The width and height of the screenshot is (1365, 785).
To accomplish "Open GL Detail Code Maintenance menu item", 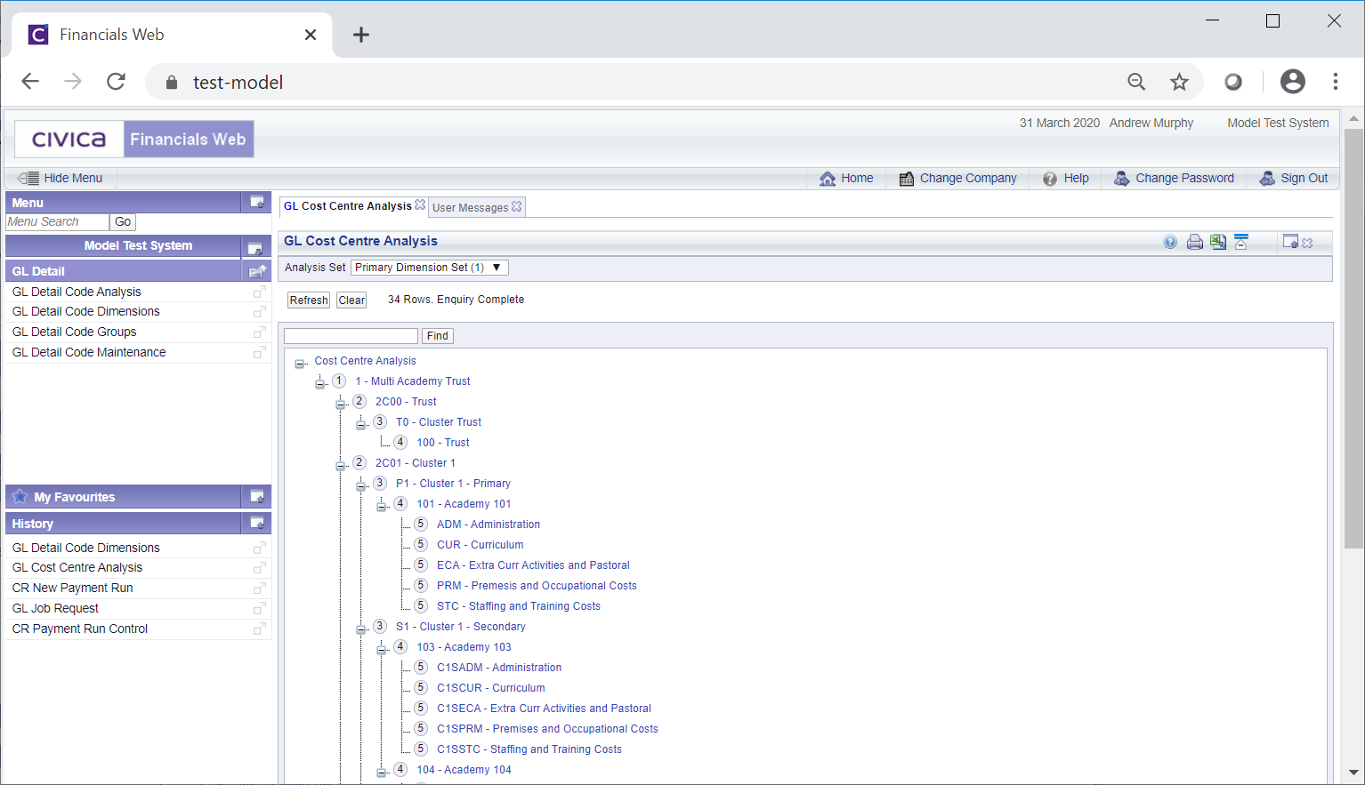I will pyautogui.click(x=89, y=352).
